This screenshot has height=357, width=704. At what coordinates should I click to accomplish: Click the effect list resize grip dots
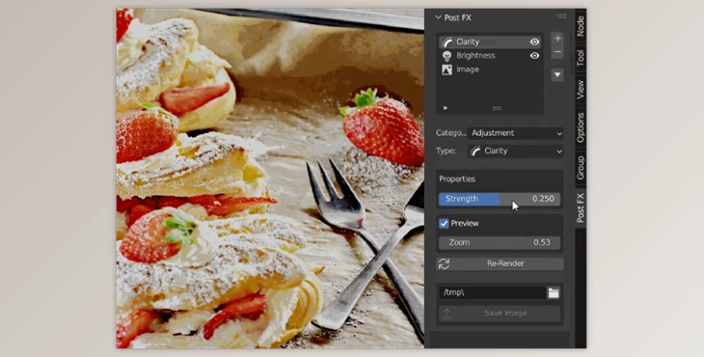497,108
